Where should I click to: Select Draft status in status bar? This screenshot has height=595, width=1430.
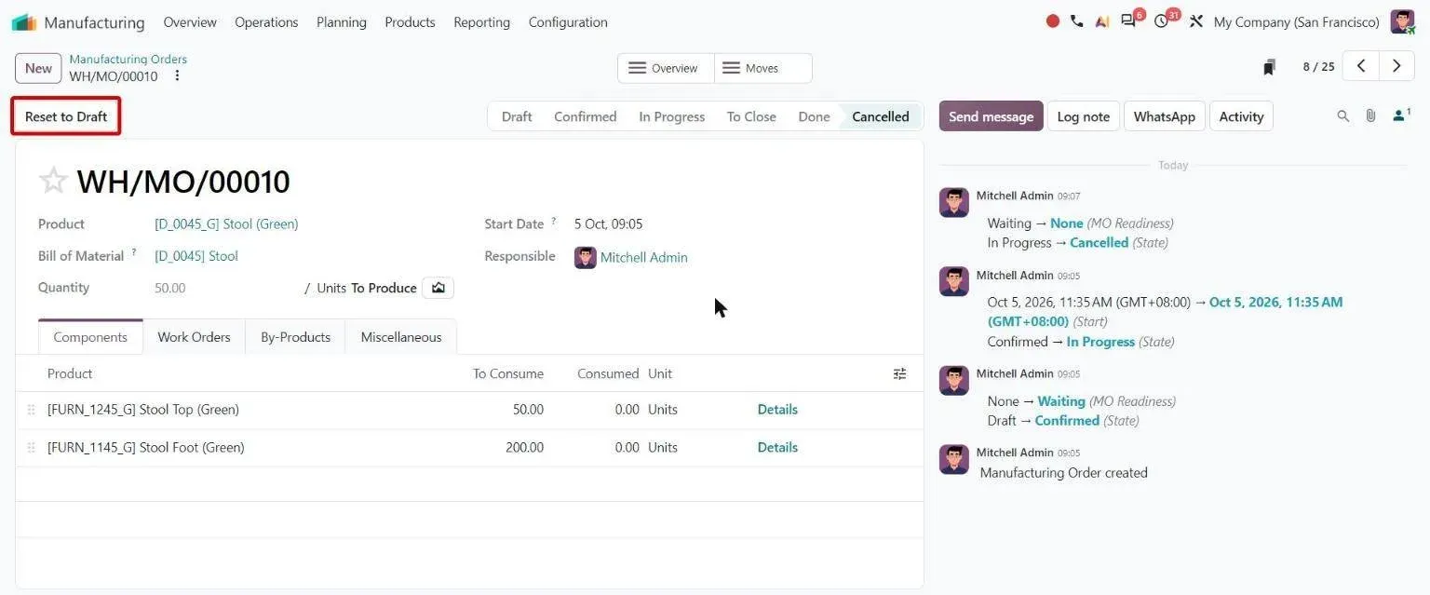pyautogui.click(x=517, y=116)
